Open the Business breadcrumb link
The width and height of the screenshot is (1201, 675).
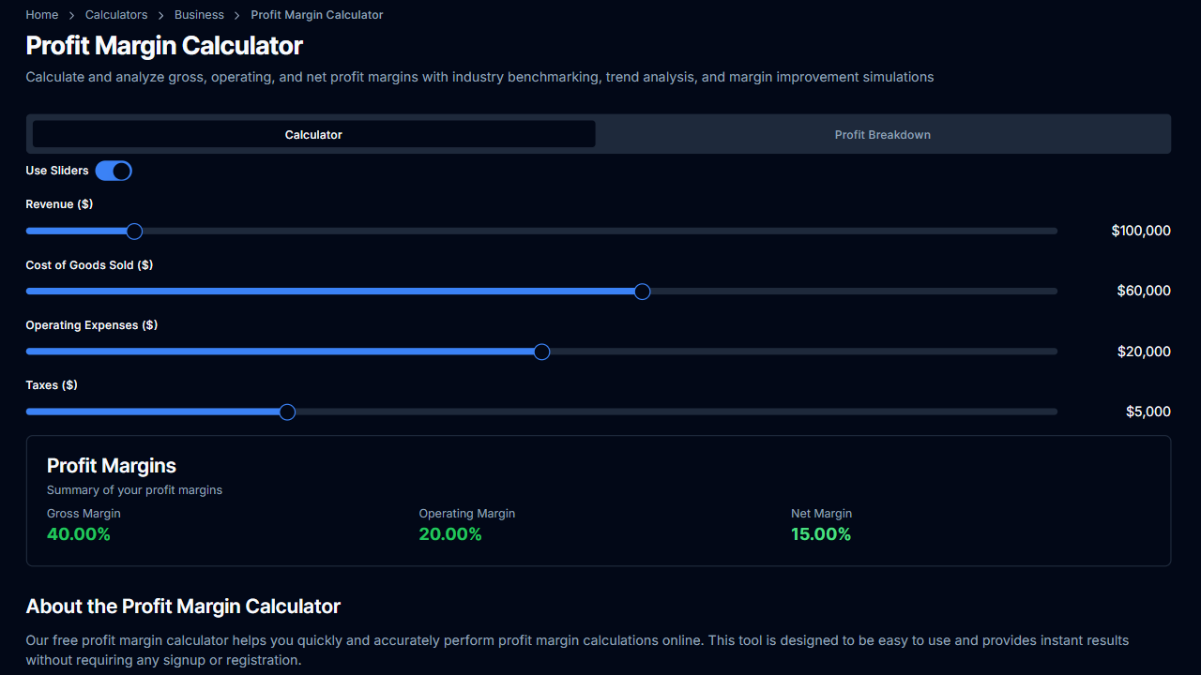[x=199, y=14]
